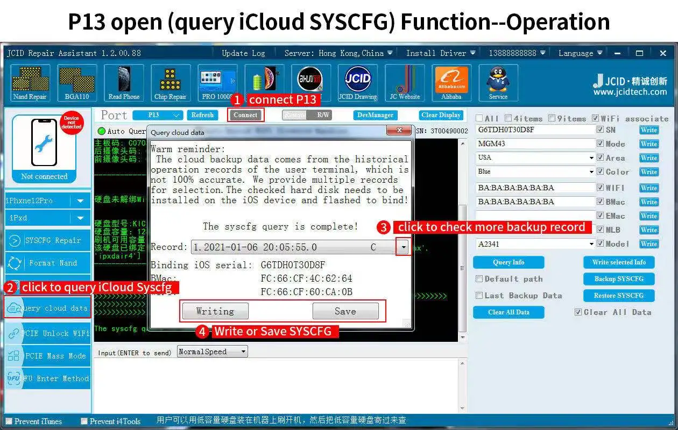Image resolution: width=678 pixels, height=430 pixels.
Task: Open the Nand Repair tool
Action: pos(30,83)
